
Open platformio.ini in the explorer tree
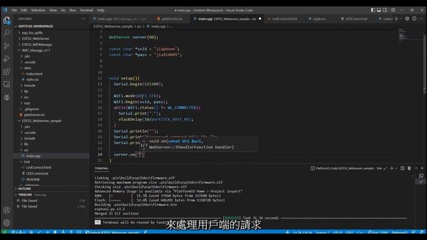(52, 115)
